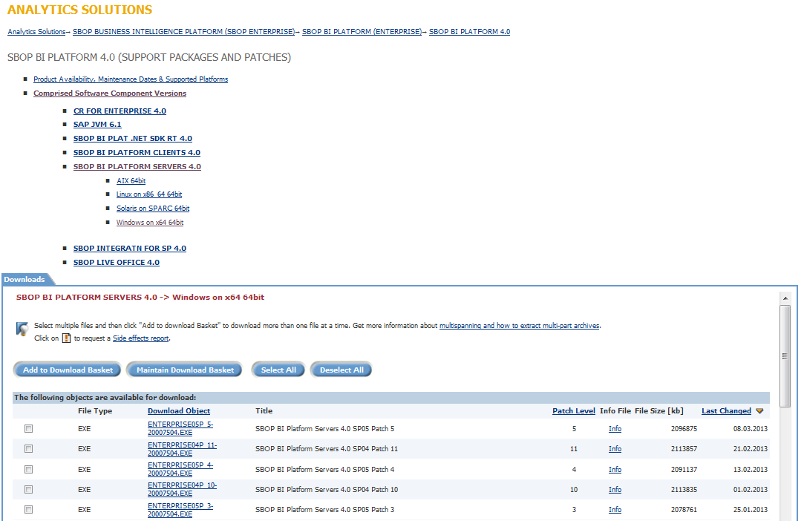Image resolution: width=804 pixels, height=521 pixels.
Task: Click the side effects report icon
Action: point(66,338)
